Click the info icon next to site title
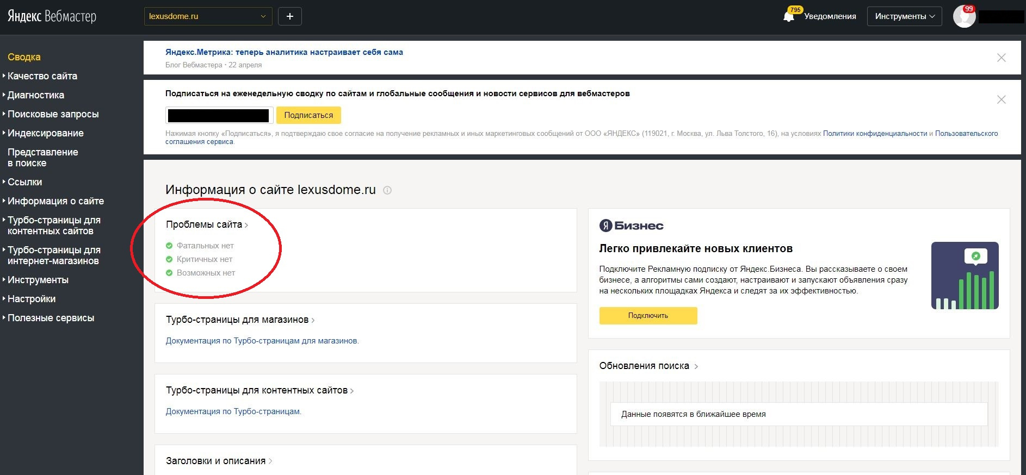Image resolution: width=1026 pixels, height=475 pixels. pyautogui.click(x=387, y=190)
